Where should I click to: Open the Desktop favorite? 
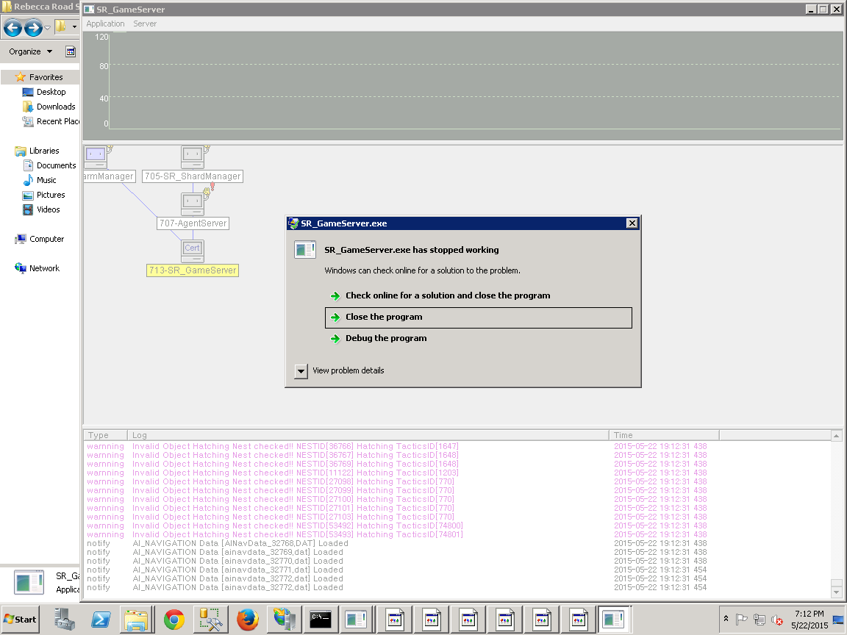click(51, 92)
